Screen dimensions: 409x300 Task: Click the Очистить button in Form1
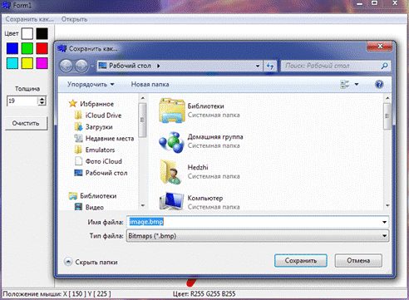(26, 123)
